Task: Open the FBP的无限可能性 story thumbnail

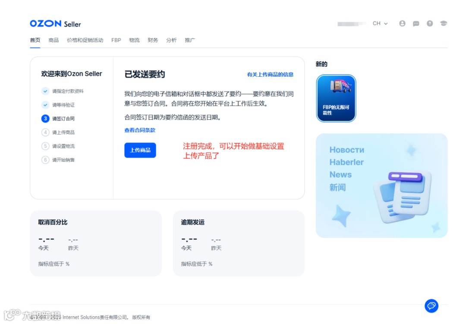Action: [x=336, y=98]
